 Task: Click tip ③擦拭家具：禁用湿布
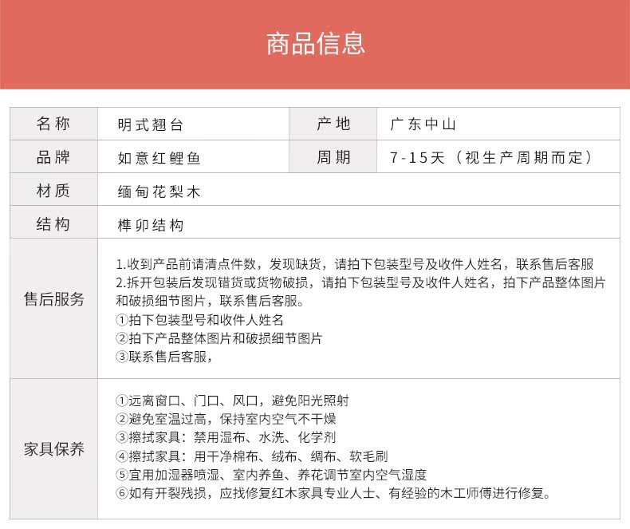[x=226, y=437]
